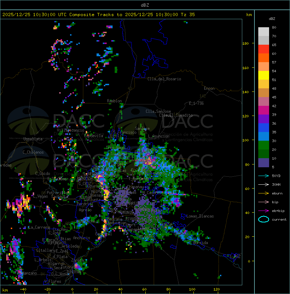Click the MENDOZA city label
The width and height of the screenshot is (290, 294).
(85, 178)
